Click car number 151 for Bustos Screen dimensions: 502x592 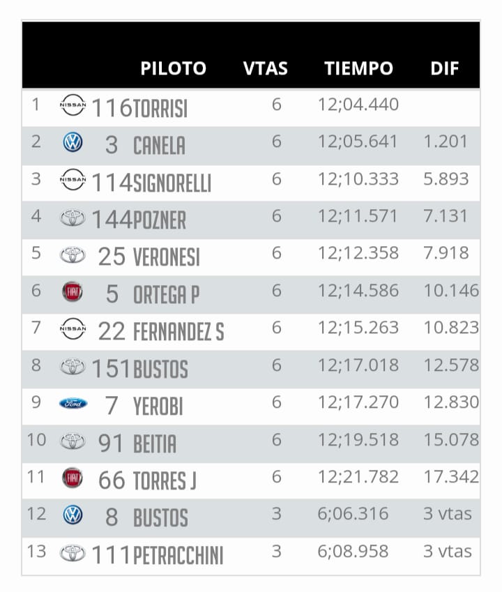[111, 368]
